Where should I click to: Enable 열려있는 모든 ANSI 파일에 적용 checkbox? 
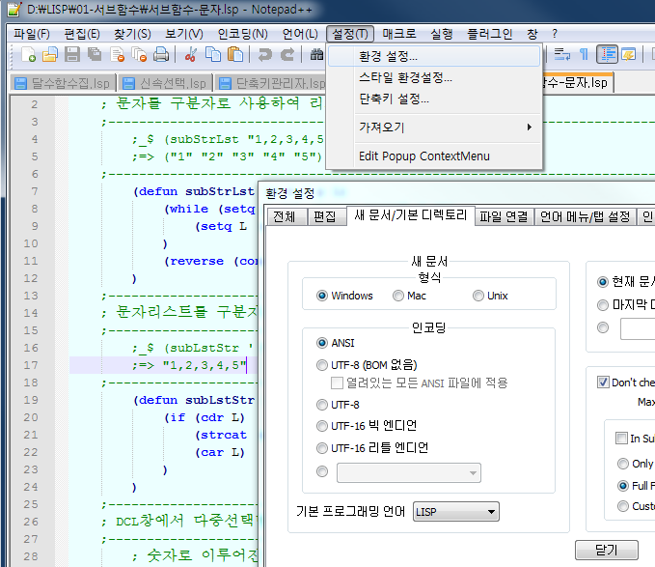[x=338, y=383]
